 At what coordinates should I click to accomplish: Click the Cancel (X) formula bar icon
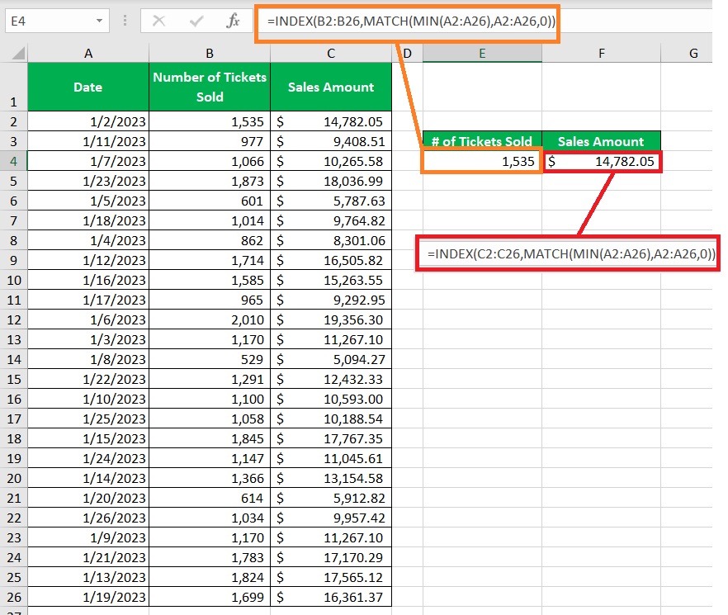[x=158, y=21]
